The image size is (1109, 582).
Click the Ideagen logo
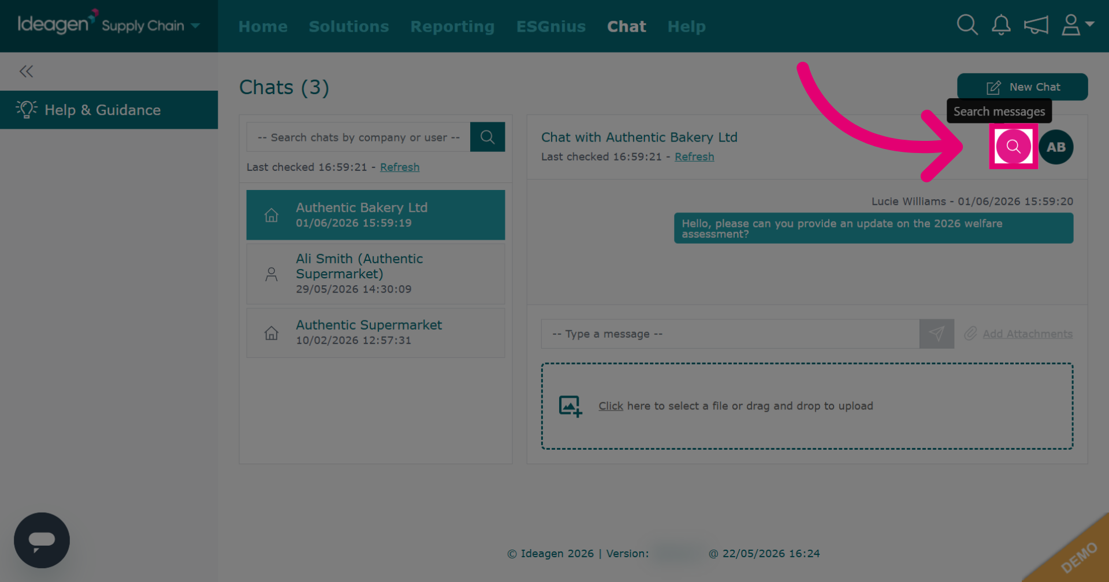click(x=57, y=23)
